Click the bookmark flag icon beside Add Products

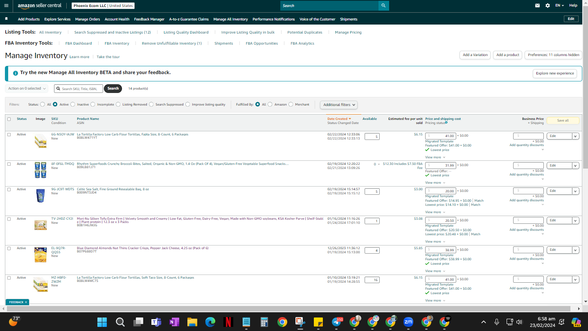pyautogui.click(x=6, y=19)
